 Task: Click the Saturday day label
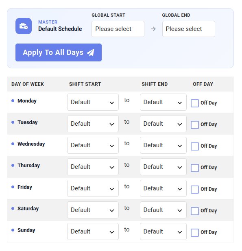(28, 209)
